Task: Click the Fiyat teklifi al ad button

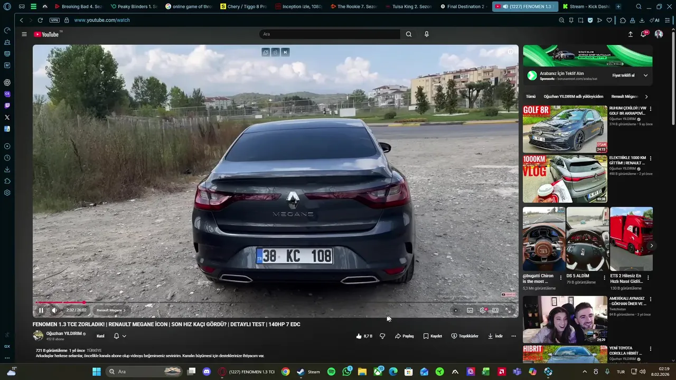Action: 623,75
